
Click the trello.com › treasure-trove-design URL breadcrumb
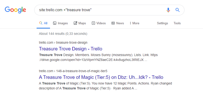click(x=63, y=42)
